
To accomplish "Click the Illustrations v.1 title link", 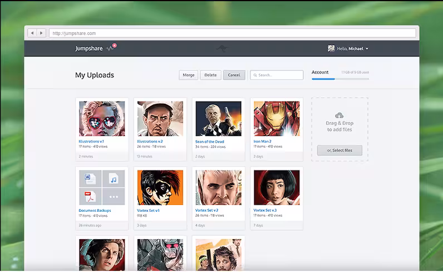I will click(x=91, y=141).
